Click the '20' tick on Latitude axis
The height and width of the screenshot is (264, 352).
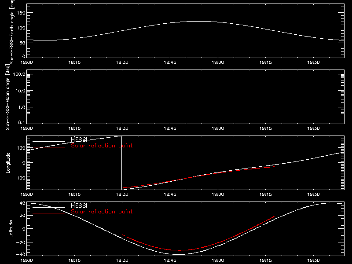(22, 216)
